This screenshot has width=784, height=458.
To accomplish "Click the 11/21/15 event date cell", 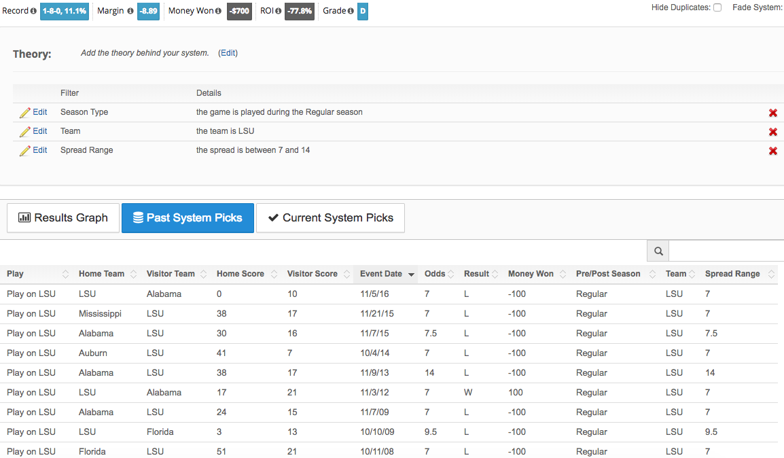I will point(377,313).
